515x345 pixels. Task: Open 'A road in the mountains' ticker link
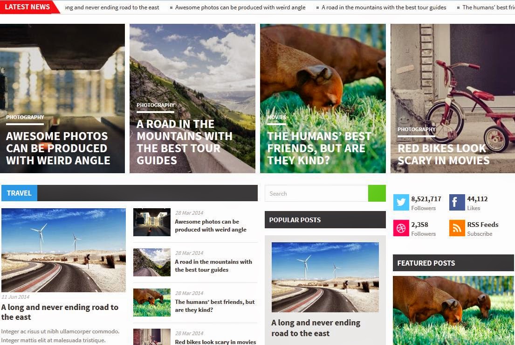tap(384, 7)
